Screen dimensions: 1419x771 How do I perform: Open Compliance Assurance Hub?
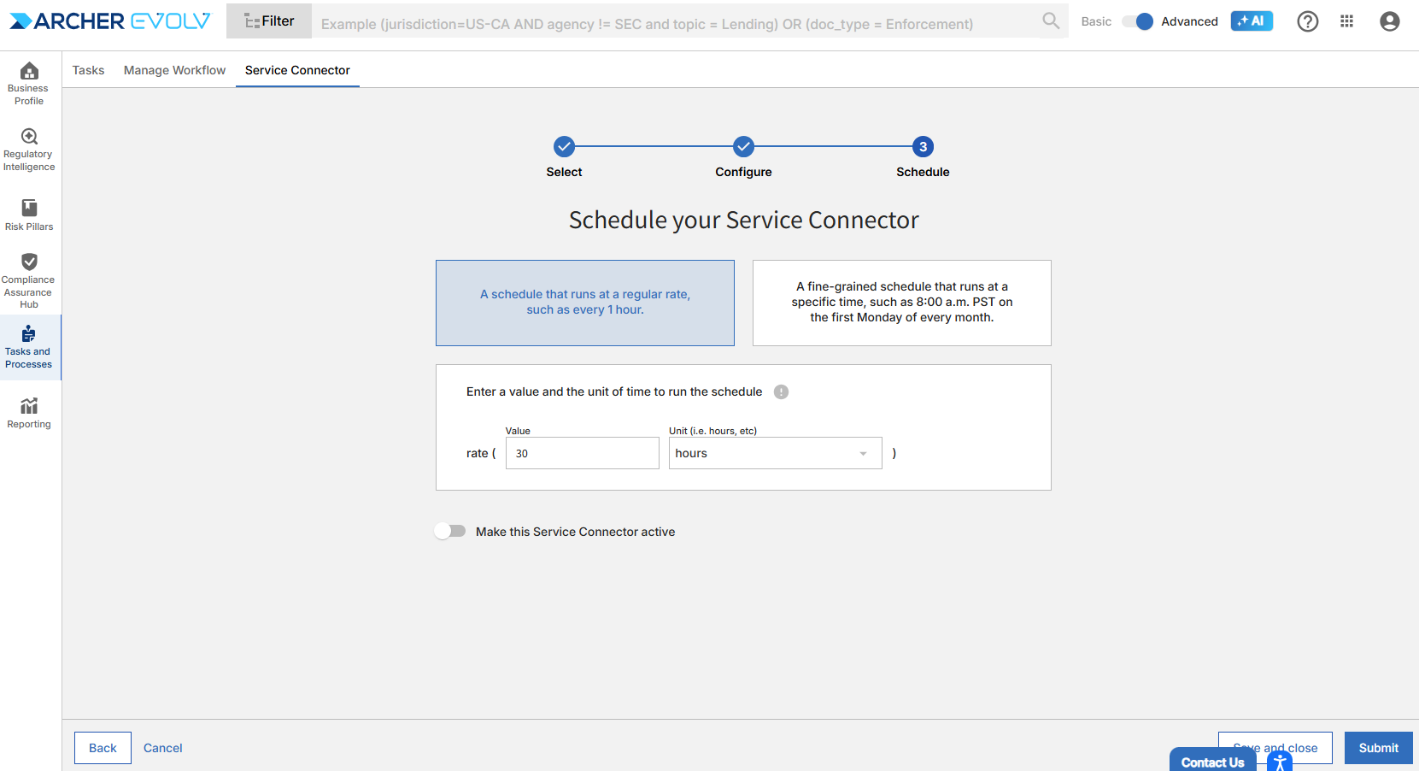coord(29,280)
